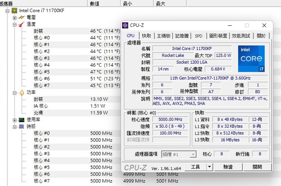281x186 pixels.
Task: Click the 11th Gen specification field
Action: [210, 78]
